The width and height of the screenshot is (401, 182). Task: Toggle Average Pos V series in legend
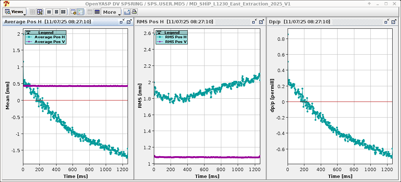pos(50,42)
